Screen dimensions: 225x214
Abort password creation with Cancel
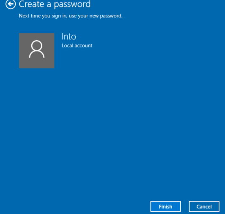(204, 206)
